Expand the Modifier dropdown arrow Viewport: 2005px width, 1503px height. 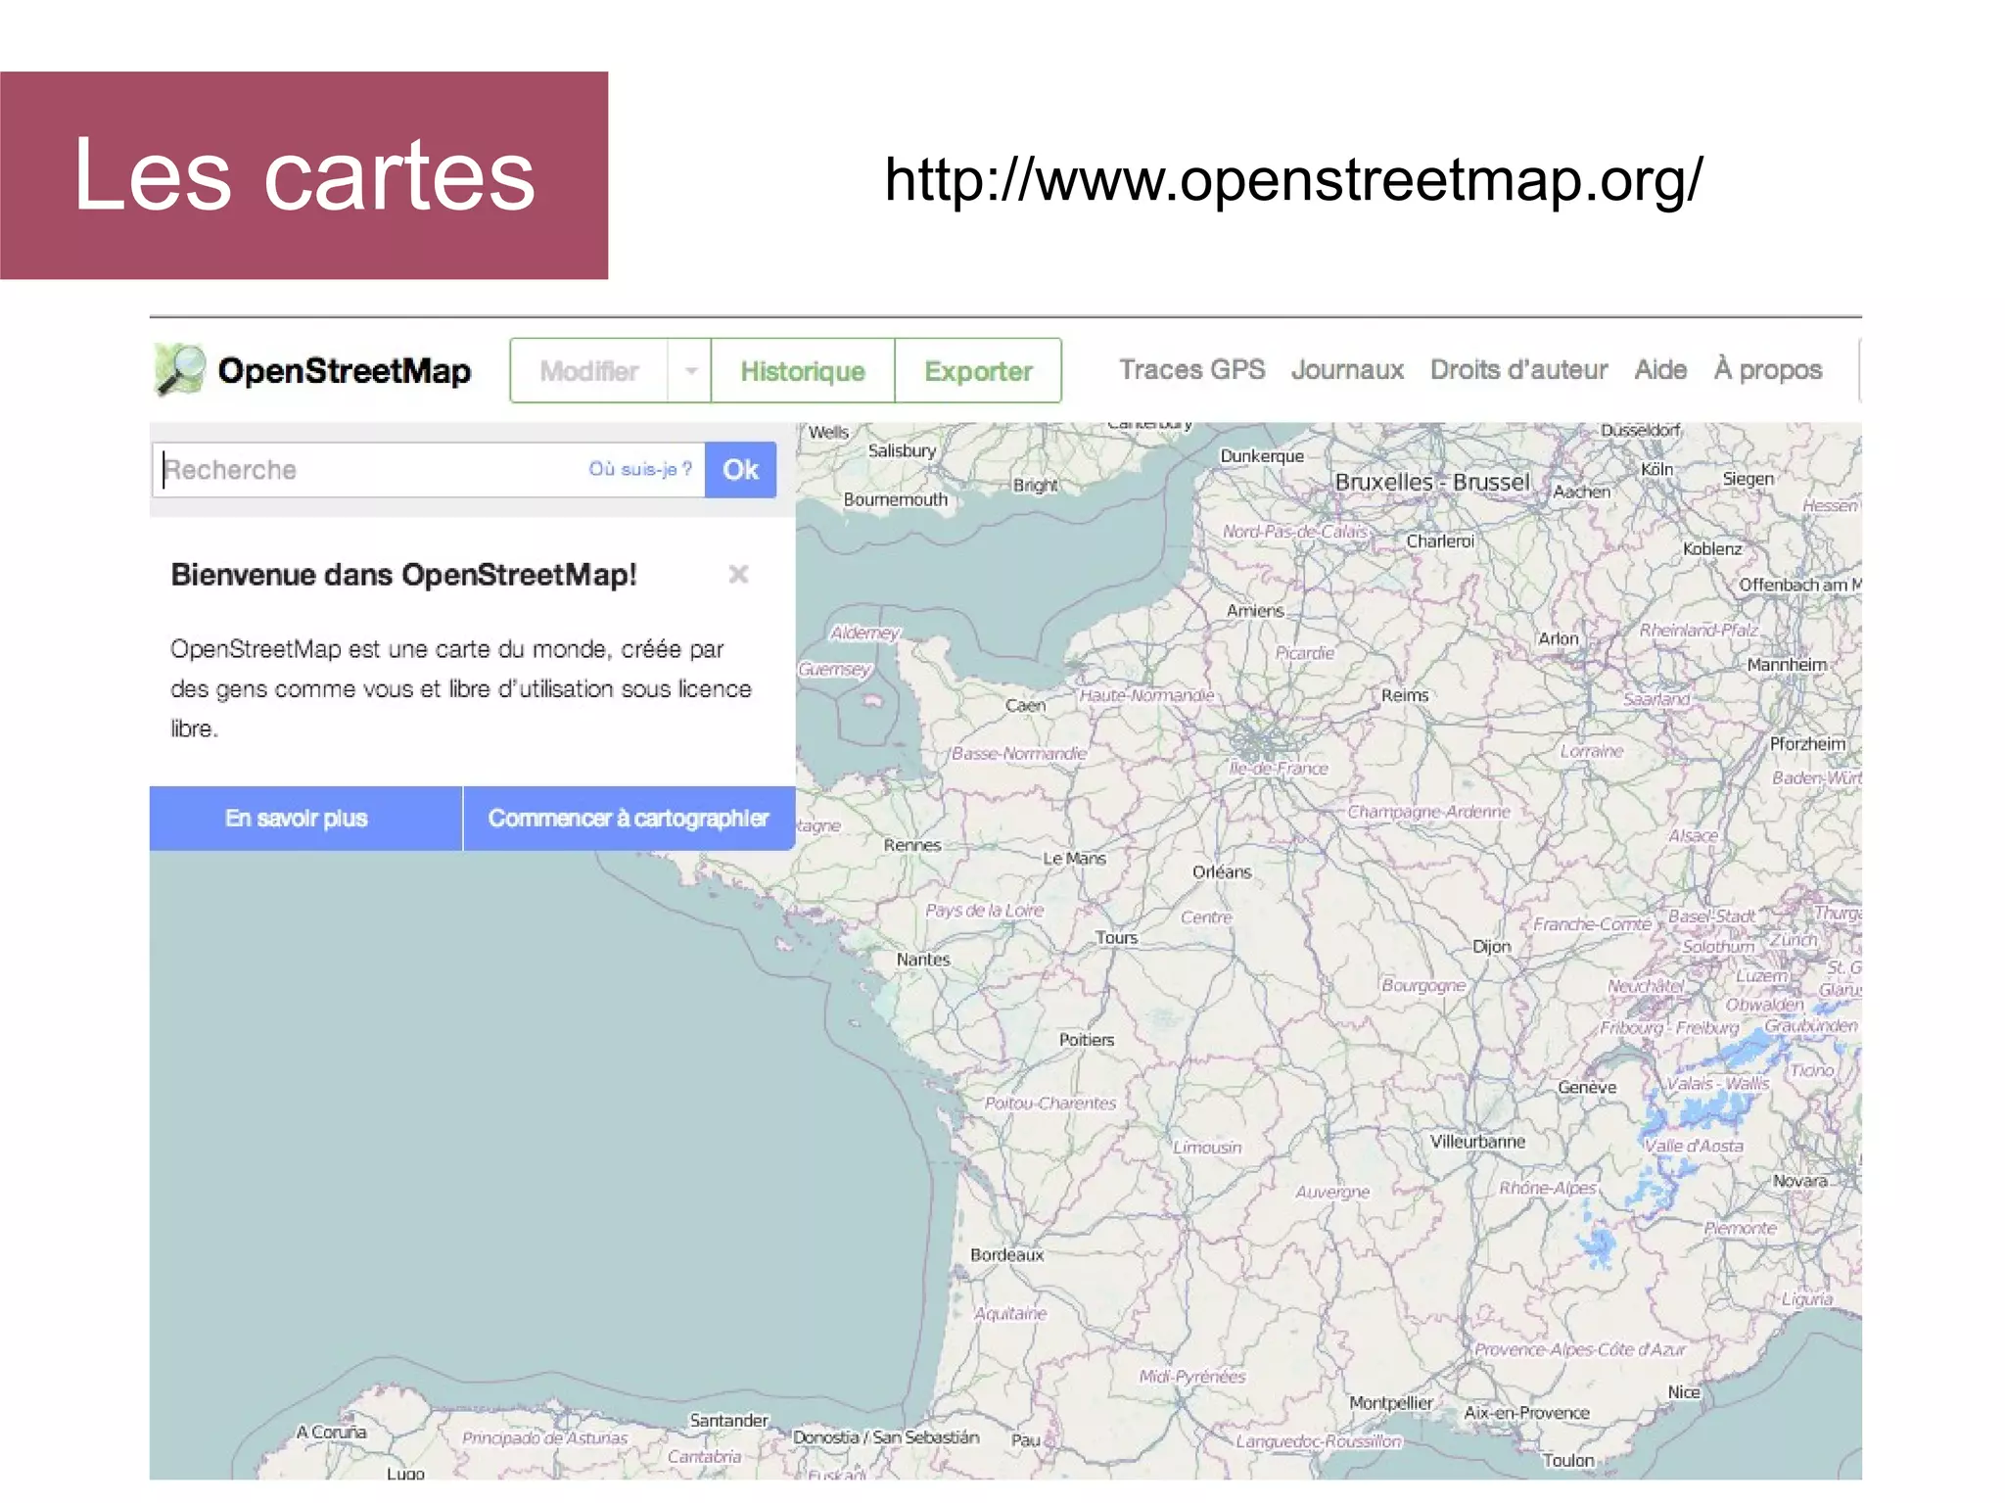tap(690, 371)
